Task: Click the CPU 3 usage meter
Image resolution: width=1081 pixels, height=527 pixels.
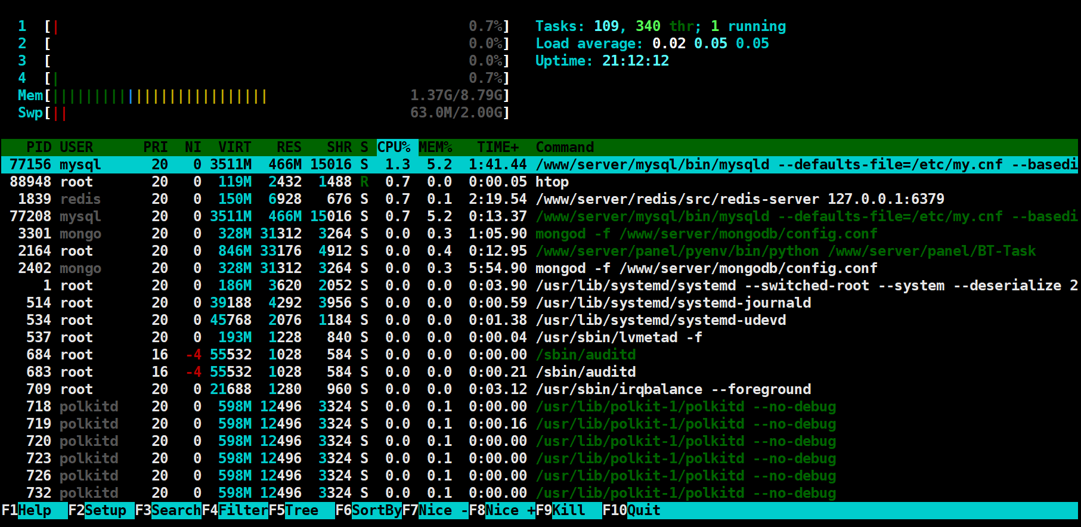Action: [x=264, y=61]
